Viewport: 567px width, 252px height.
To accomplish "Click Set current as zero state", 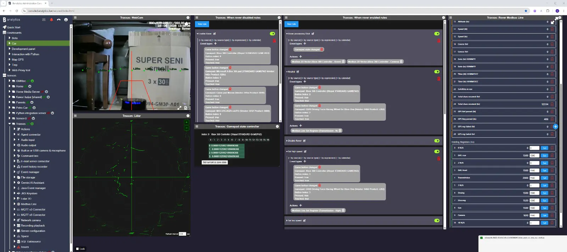I will click(x=215, y=162).
